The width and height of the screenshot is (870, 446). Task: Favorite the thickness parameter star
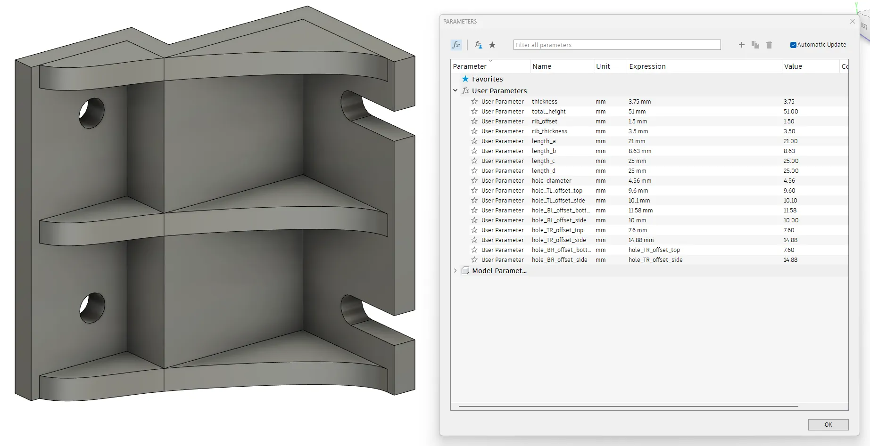click(x=474, y=101)
